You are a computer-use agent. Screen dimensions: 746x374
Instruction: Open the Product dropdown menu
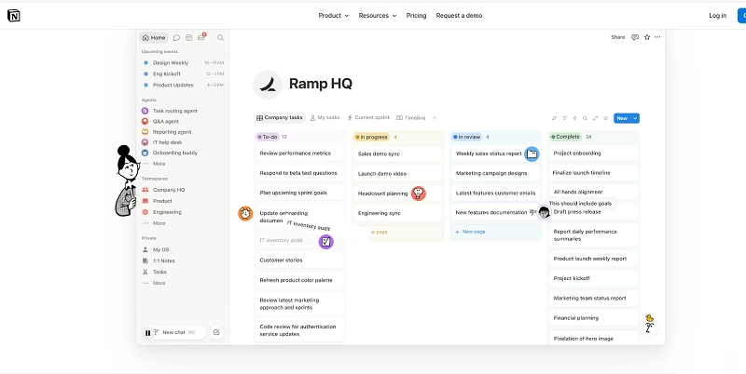click(334, 16)
